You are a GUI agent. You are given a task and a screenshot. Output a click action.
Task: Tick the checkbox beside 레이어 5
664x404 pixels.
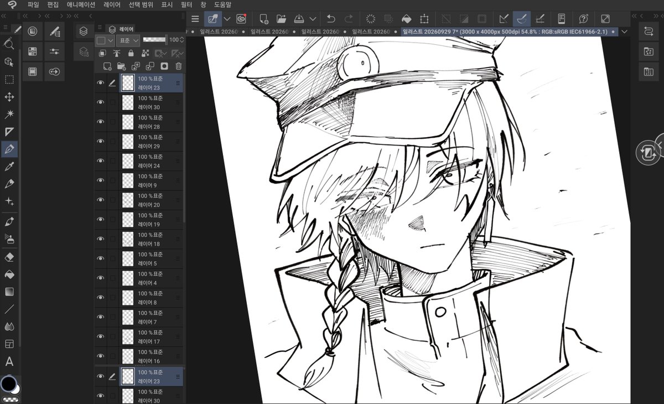pos(113,258)
